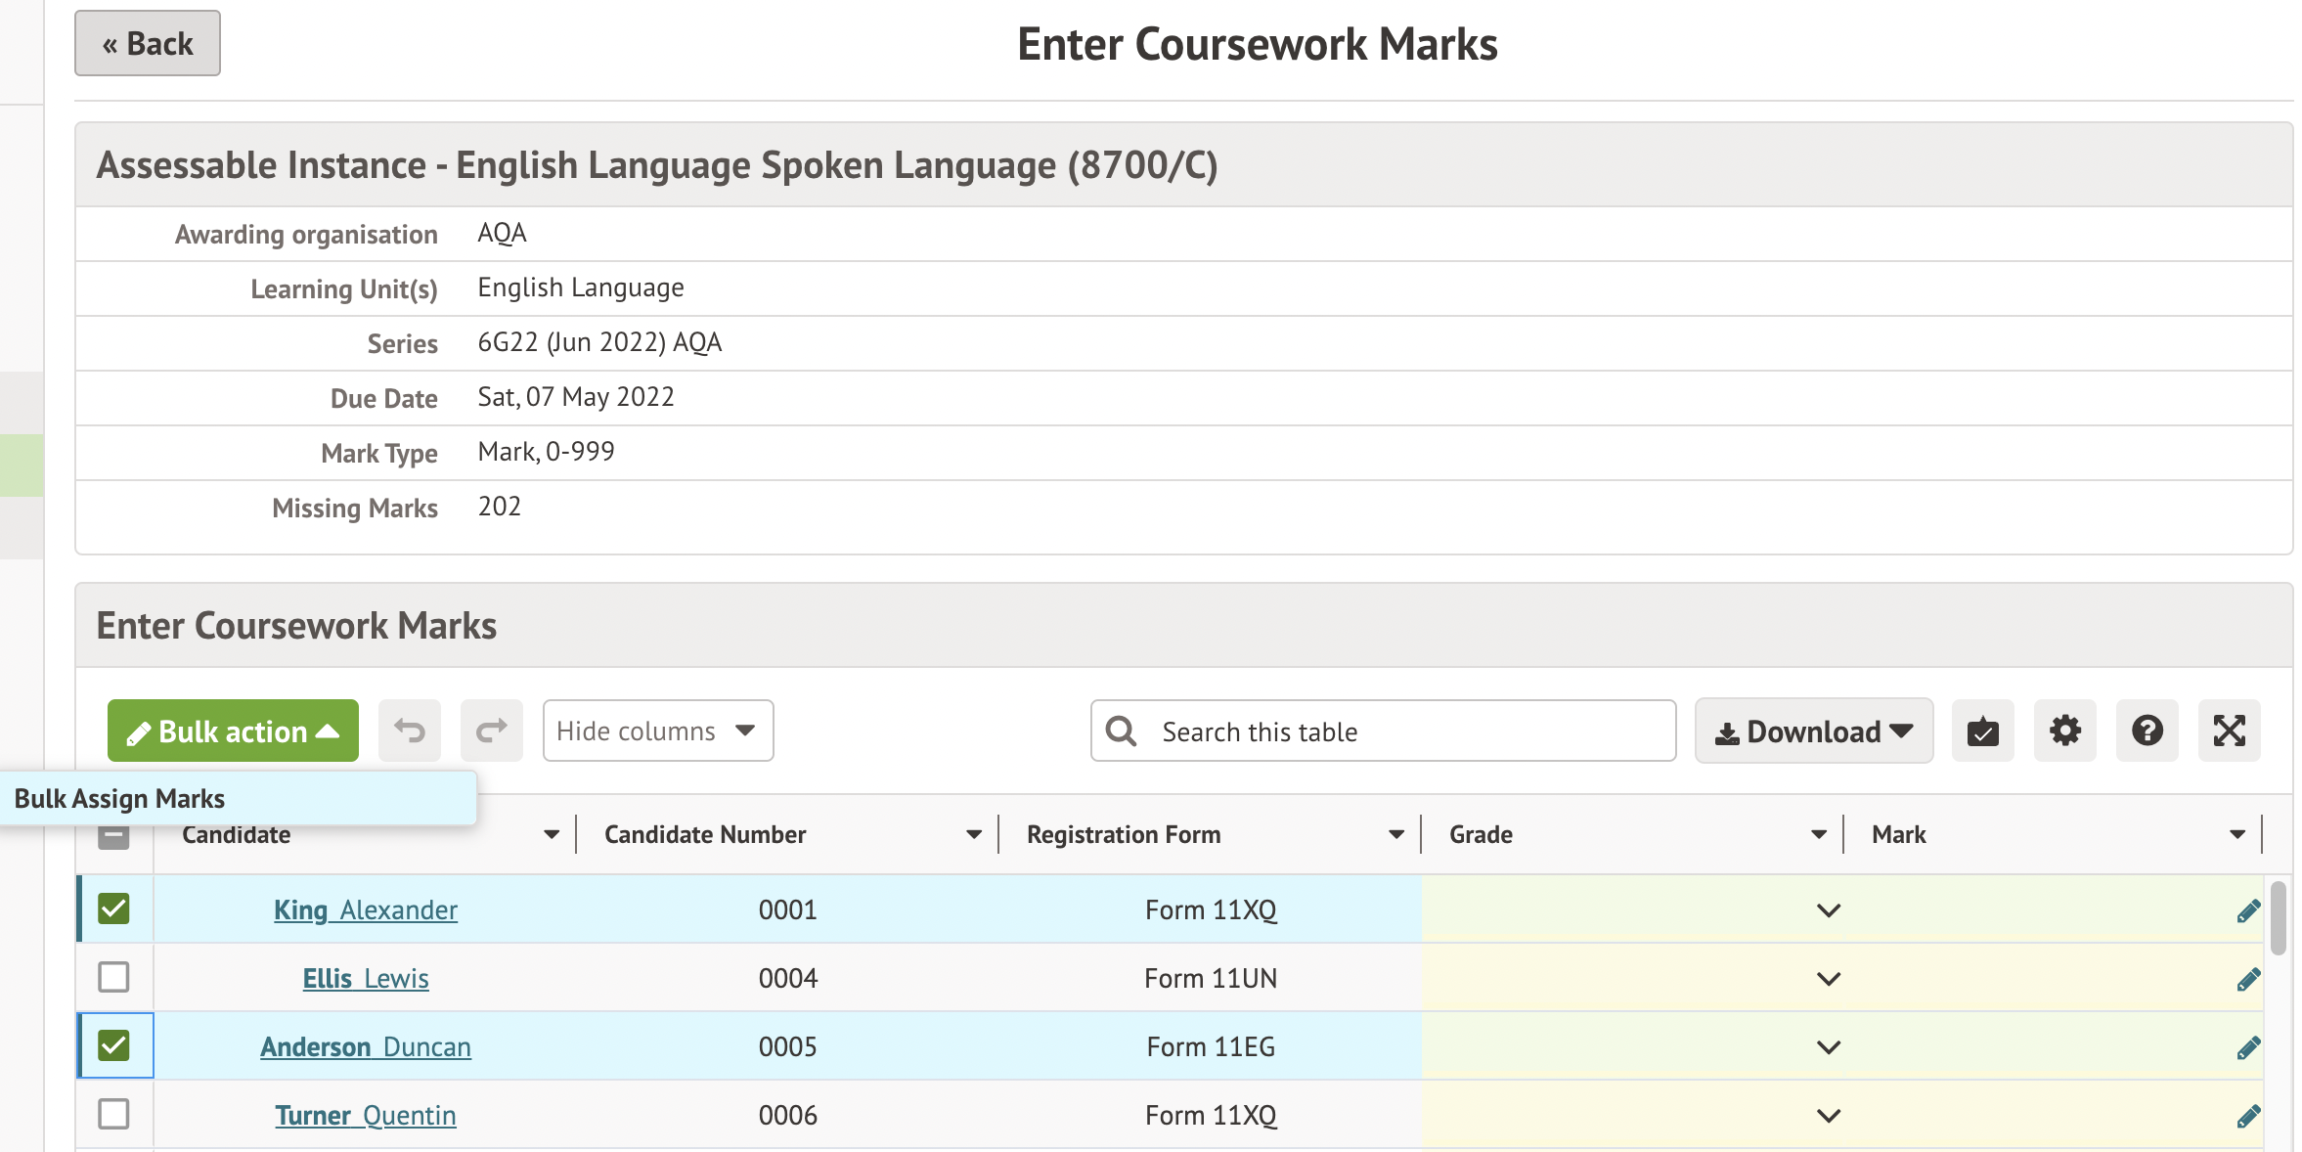Open table settings gear icon
The width and height of the screenshot is (2302, 1152).
(x=2064, y=731)
